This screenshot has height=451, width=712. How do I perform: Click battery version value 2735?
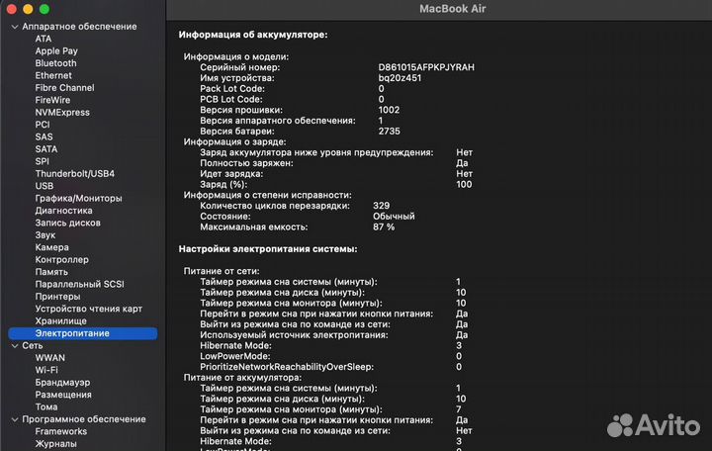coord(390,132)
